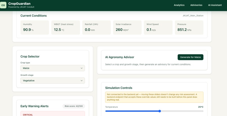This screenshot has width=227, height=116.
Task: Select the Rainfall (24h) card
Action: [x=96, y=28]
